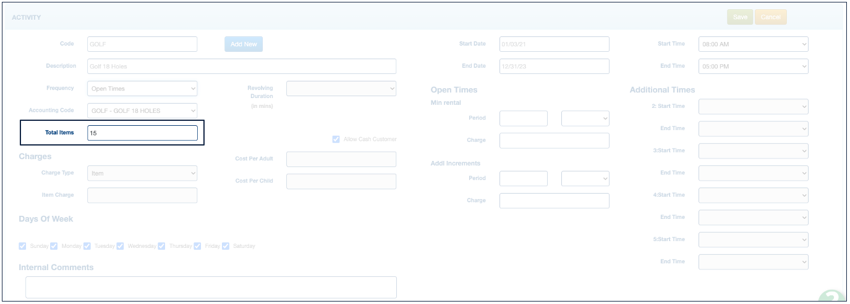Image resolution: width=850 pixels, height=304 pixels.
Task: Disable the Saturday checkbox
Action: (226, 246)
